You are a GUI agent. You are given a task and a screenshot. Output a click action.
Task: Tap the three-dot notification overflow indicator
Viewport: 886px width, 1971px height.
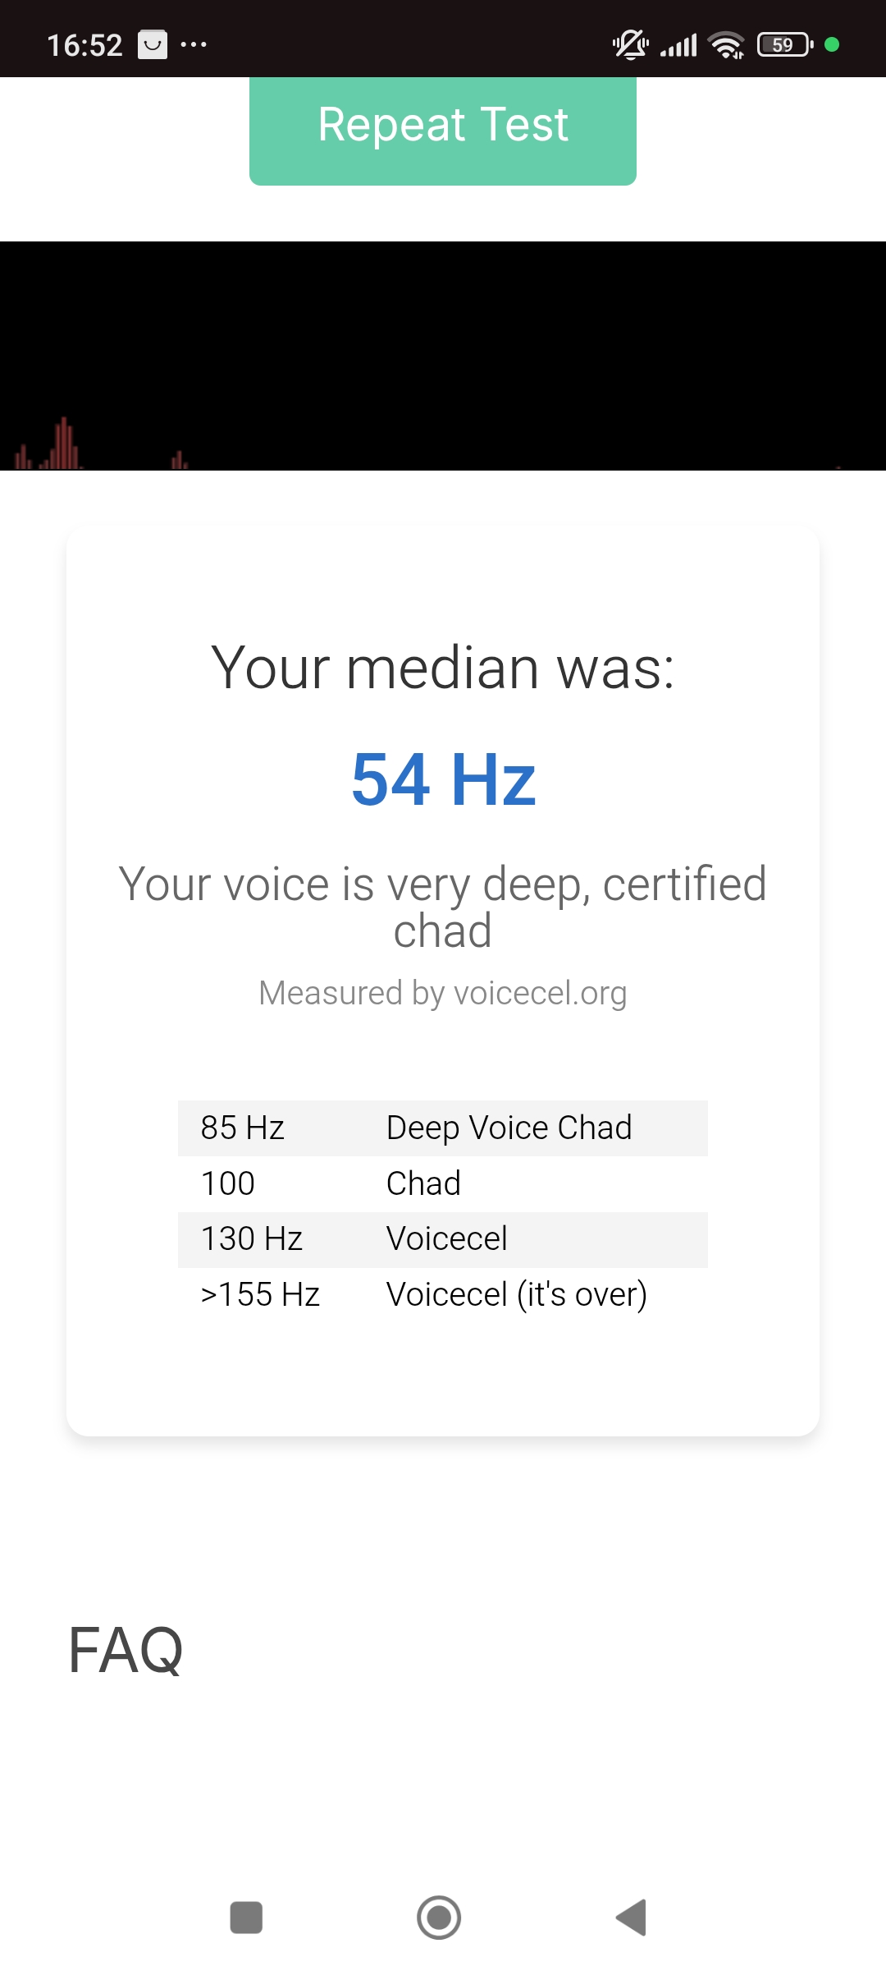click(x=194, y=45)
